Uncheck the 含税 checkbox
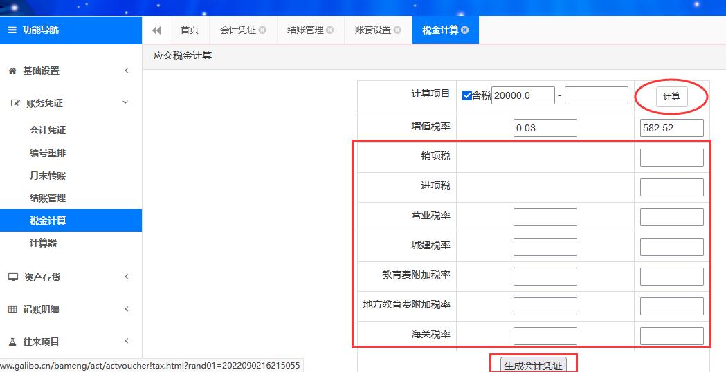The image size is (726, 372). coord(467,95)
